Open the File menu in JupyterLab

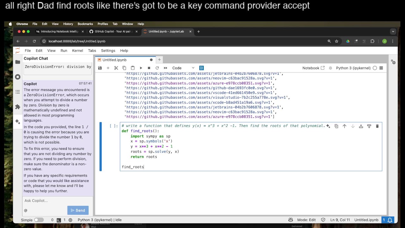click(28, 51)
